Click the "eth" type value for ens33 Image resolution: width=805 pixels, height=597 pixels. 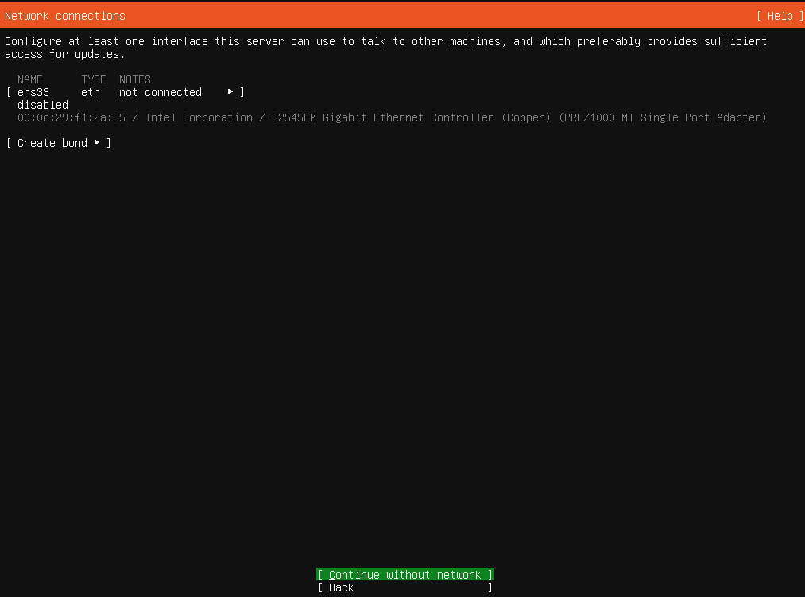pos(91,92)
